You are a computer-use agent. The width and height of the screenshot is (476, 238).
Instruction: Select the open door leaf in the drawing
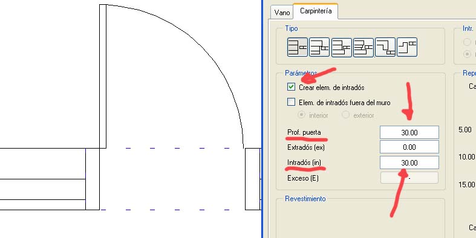(103, 76)
